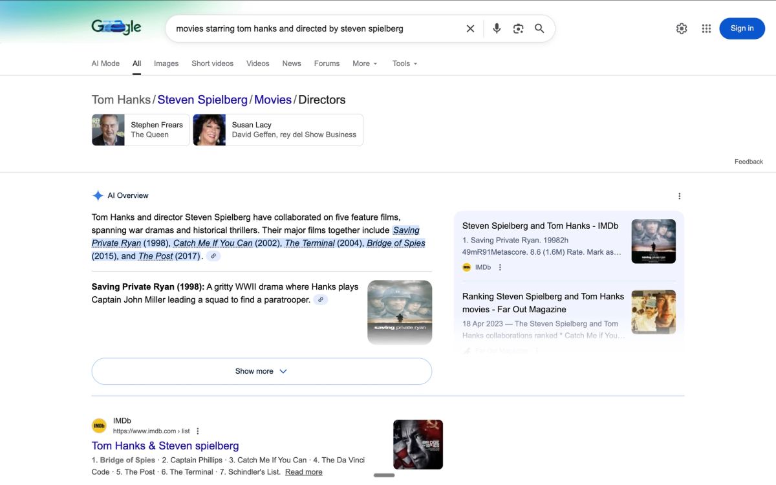Click Movies breadcrumb link
This screenshot has width=776, height=485.
coord(273,100)
